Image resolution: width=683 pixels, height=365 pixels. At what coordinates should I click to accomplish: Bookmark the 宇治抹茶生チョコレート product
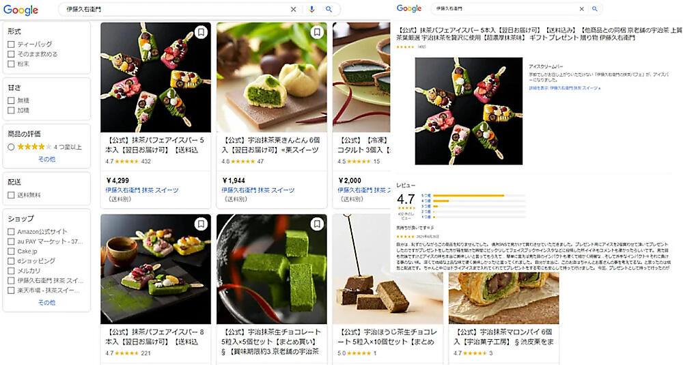[317, 224]
